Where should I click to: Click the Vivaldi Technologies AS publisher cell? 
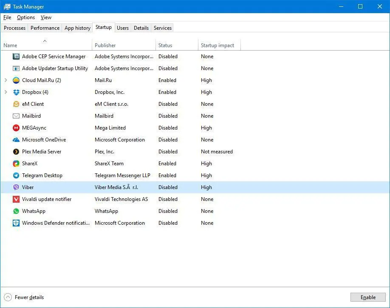[x=121, y=199]
